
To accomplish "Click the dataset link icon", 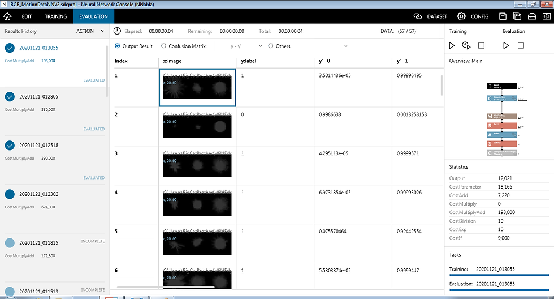I will point(418,16).
